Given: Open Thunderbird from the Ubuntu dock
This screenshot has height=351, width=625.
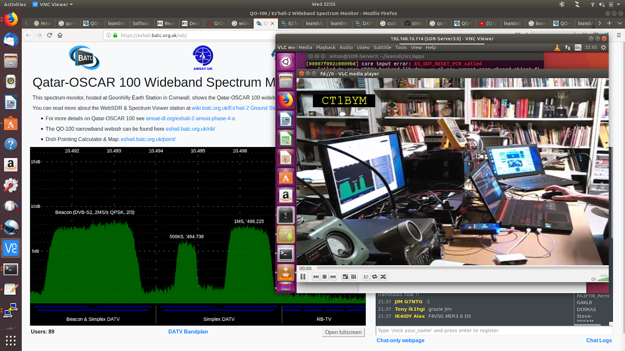Looking at the screenshot, I should (11, 40).
